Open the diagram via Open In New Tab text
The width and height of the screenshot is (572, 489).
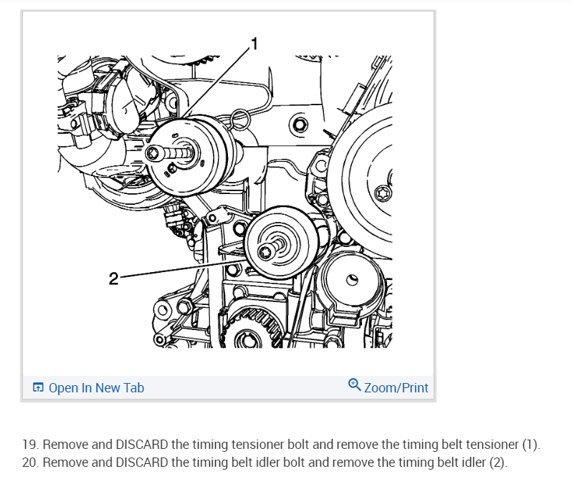pyautogui.click(x=96, y=388)
